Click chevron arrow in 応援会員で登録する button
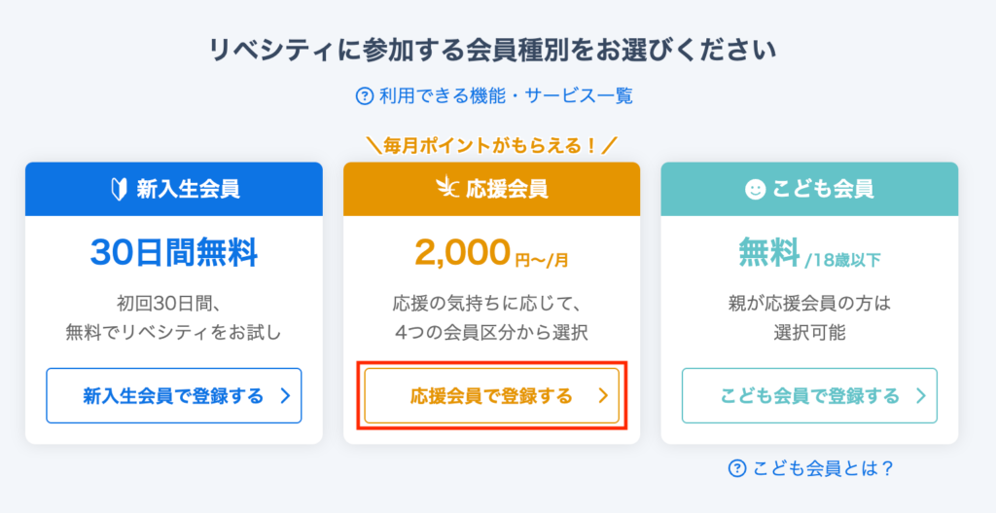Viewport: 996px width, 513px height. 603,396
